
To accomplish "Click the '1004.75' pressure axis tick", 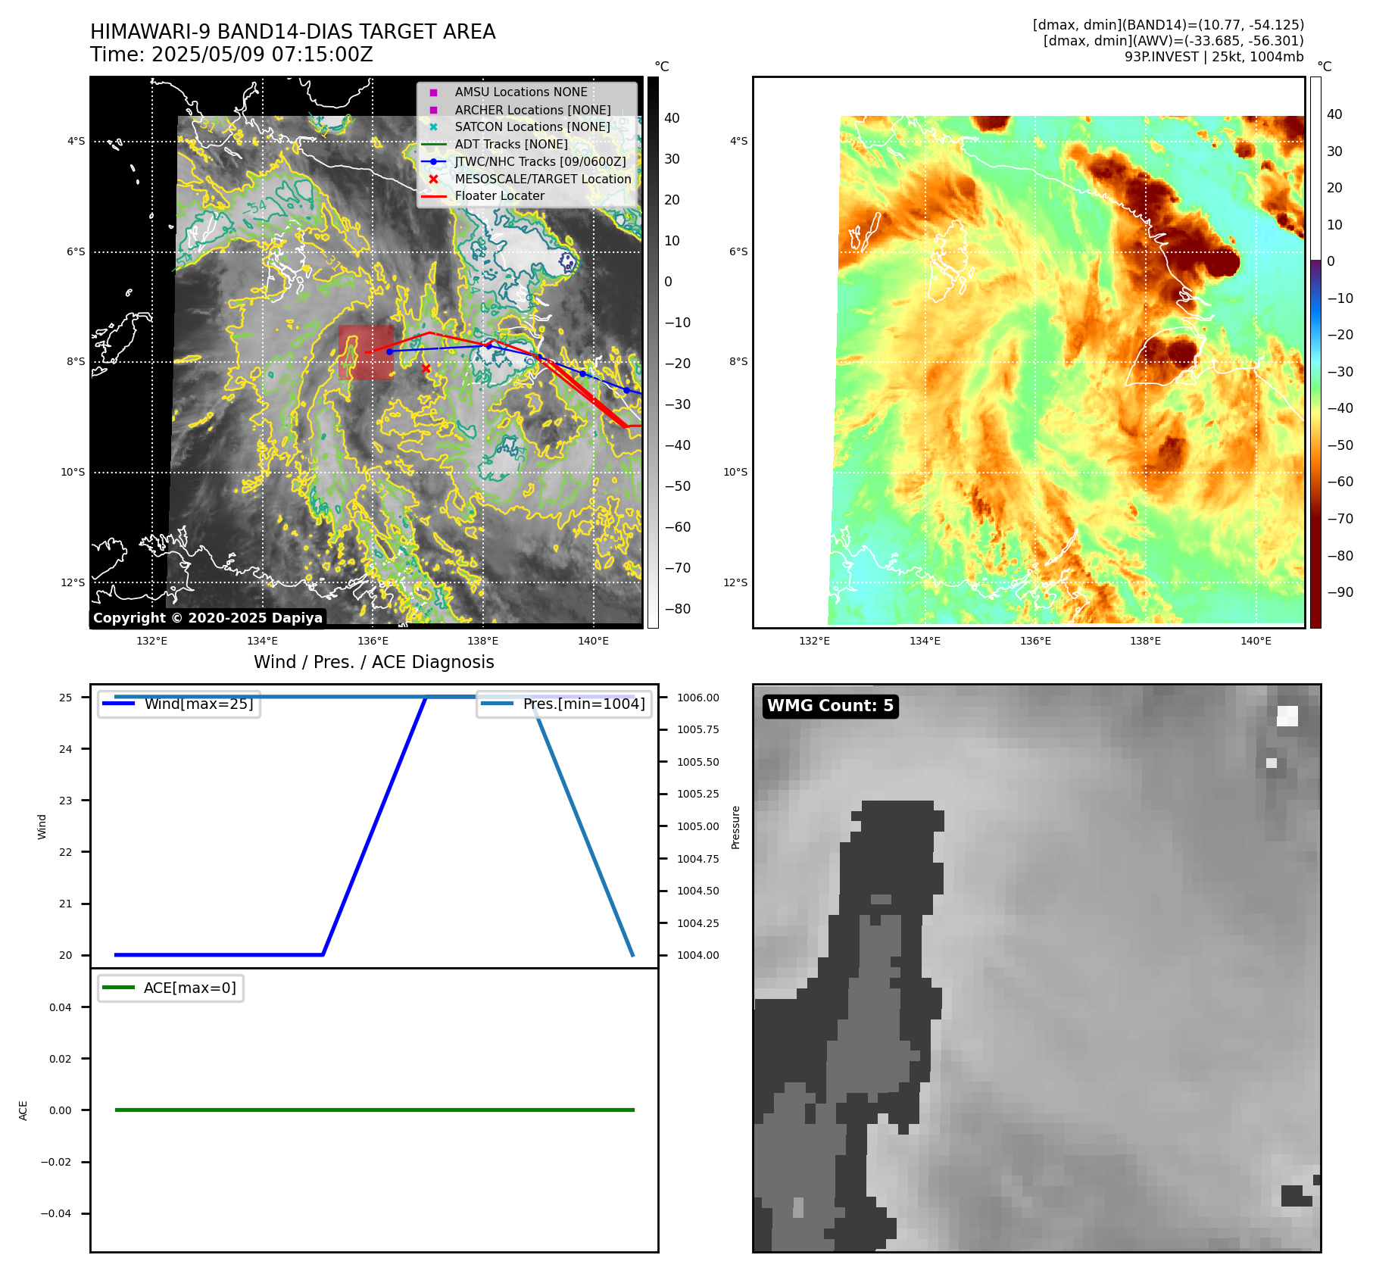I will [x=698, y=859].
